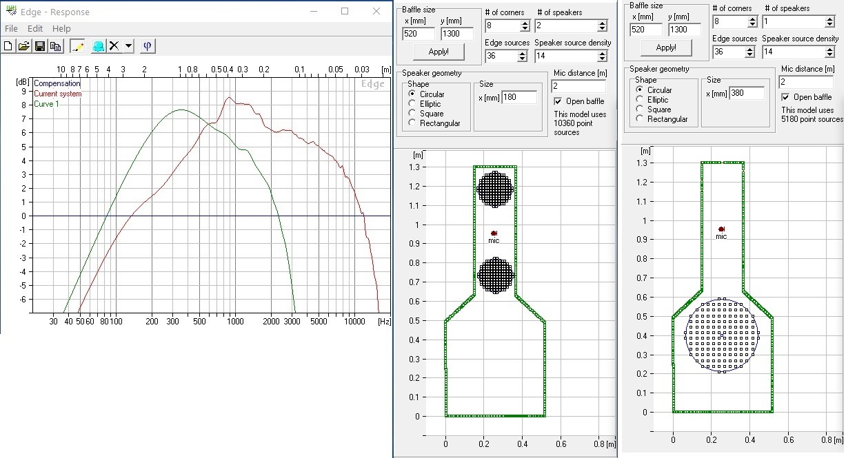Click the Copy toolbar icon
This screenshot has width=846, height=458.
(x=55, y=46)
